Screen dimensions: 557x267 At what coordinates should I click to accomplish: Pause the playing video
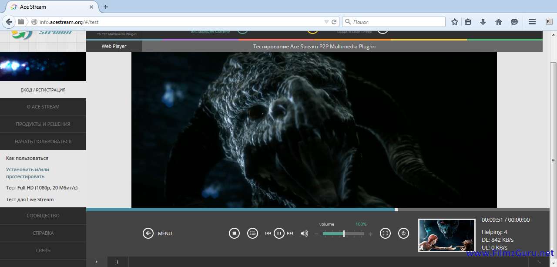pos(279,233)
